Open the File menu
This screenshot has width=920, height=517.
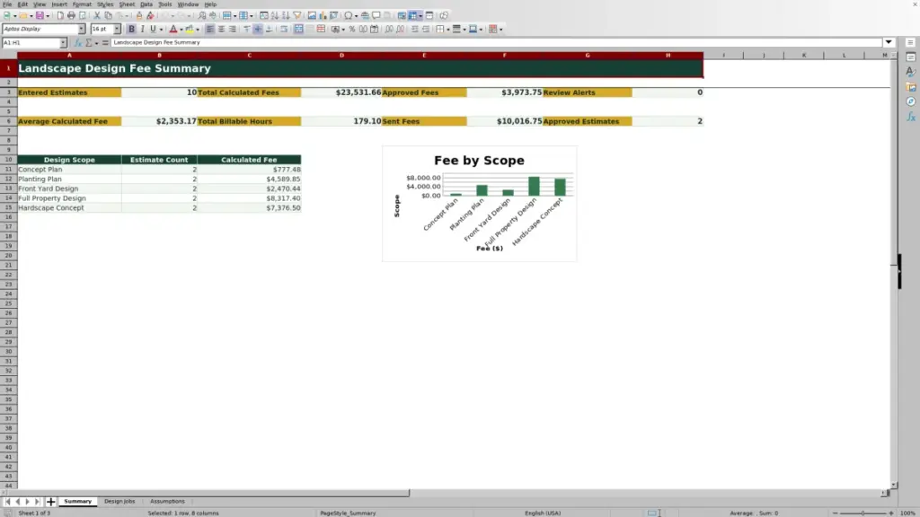coord(7,4)
